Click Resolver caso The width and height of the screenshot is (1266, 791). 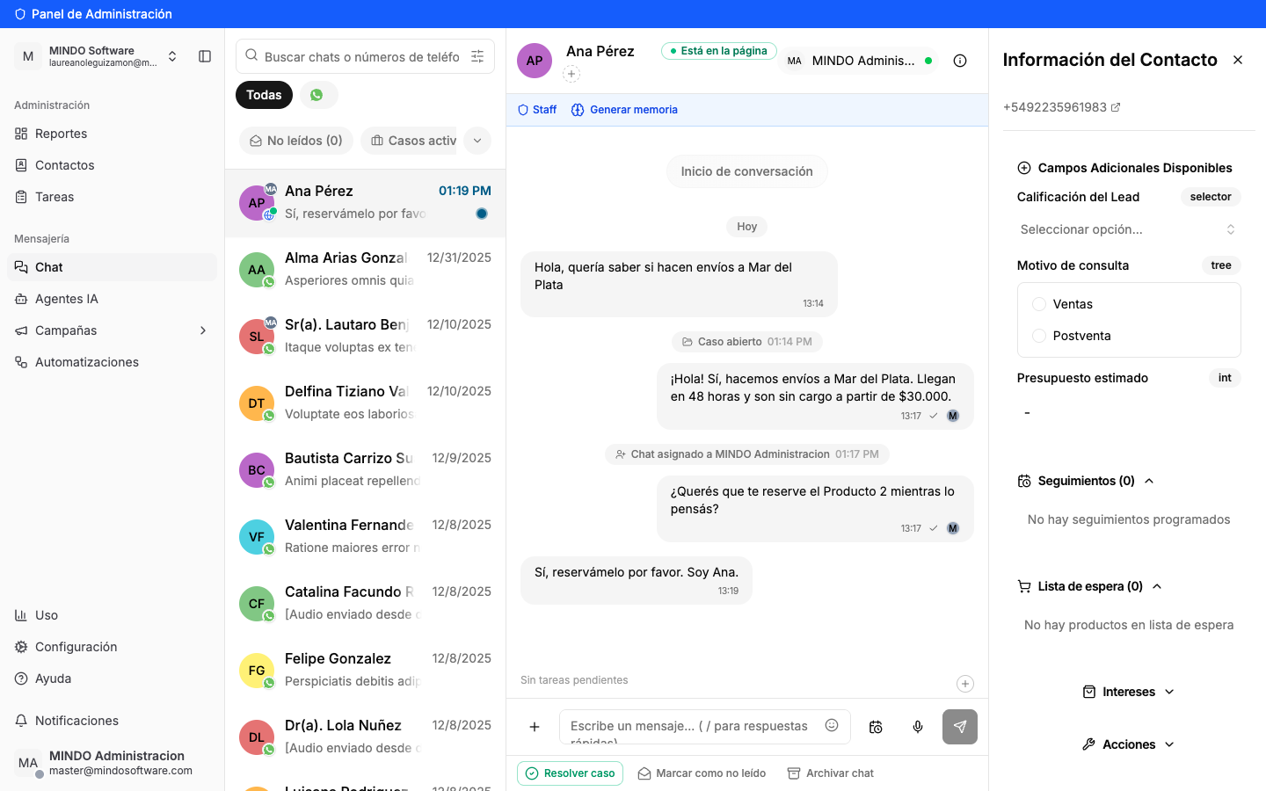pyautogui.click(x=571, y=773)
